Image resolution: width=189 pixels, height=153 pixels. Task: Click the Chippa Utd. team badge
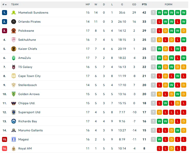click(x=14, y=103)
